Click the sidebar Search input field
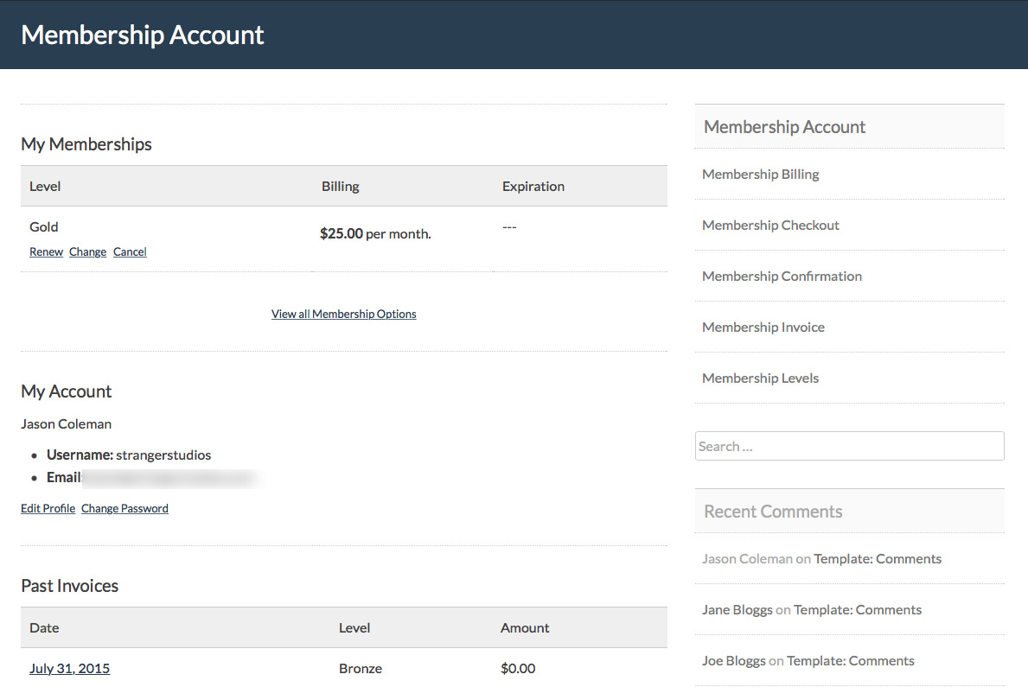 pos(849,446)
